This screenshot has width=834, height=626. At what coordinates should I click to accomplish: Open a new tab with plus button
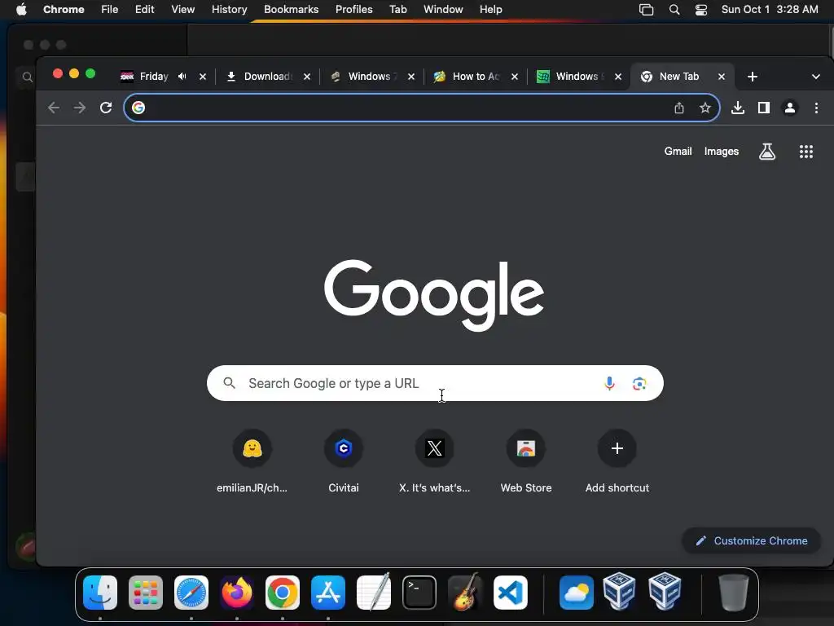tap(752, 77)
